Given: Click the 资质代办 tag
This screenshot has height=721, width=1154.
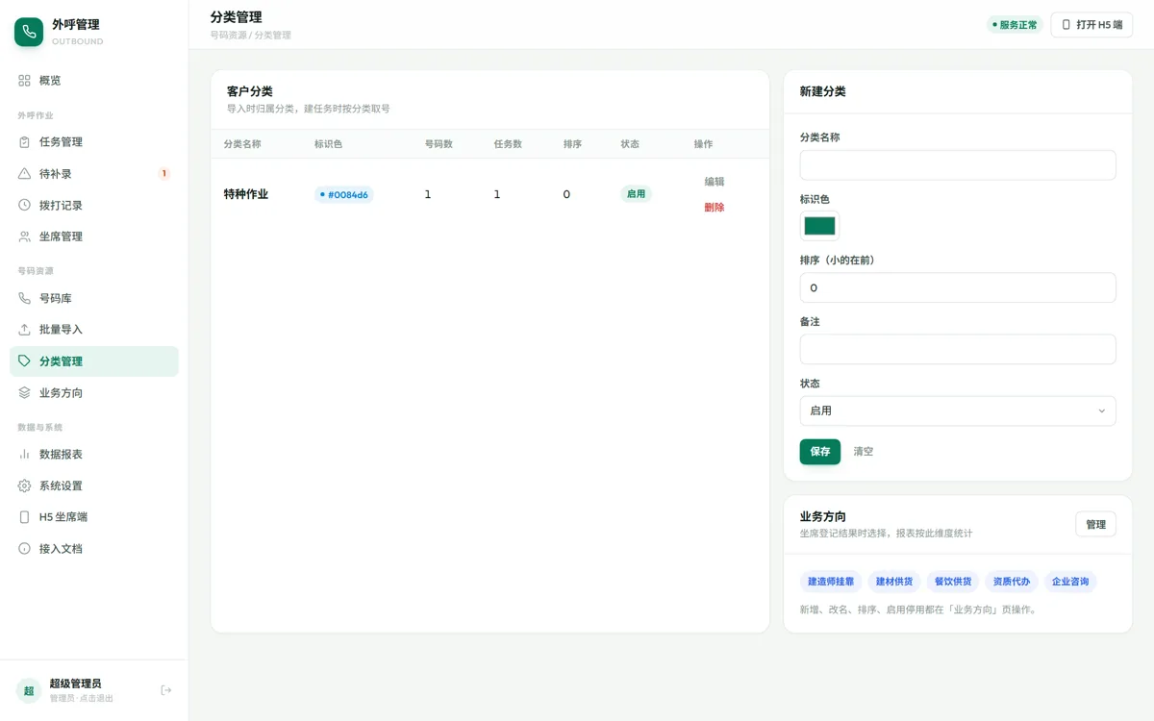Looking at the screenshot, I should click(1012, 582).
